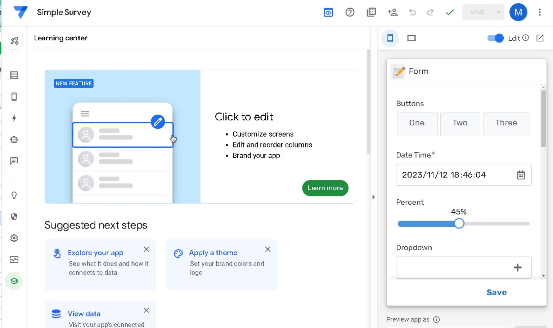
Task: Open the Learning center graduation cap icon
Action: coord(14,281)
